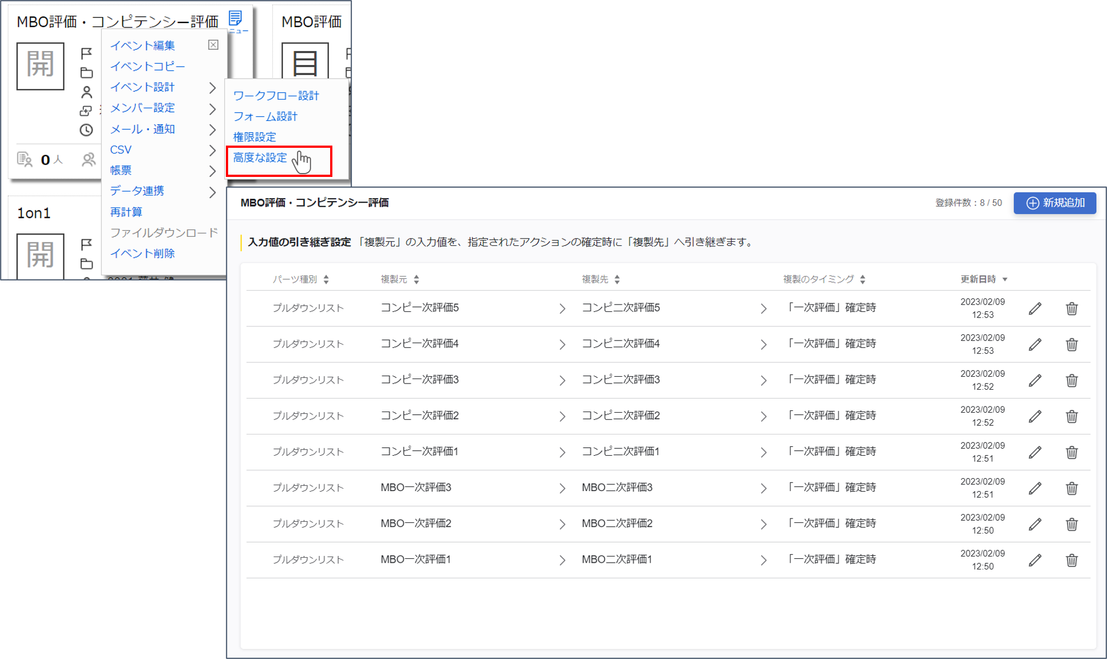Click the 登録件数：8 / 50 counter
The width and height of the screenshot is (1107, 659).
pos(968,203)
